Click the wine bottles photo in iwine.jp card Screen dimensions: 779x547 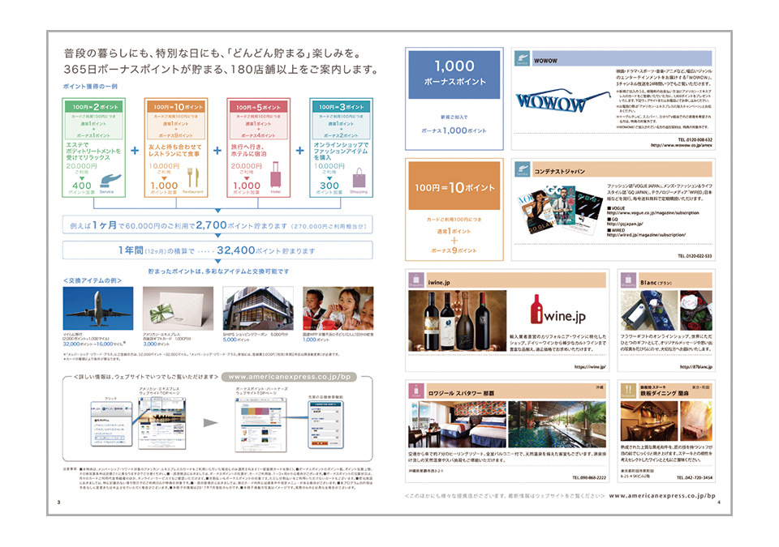click(x=458, y=321)
